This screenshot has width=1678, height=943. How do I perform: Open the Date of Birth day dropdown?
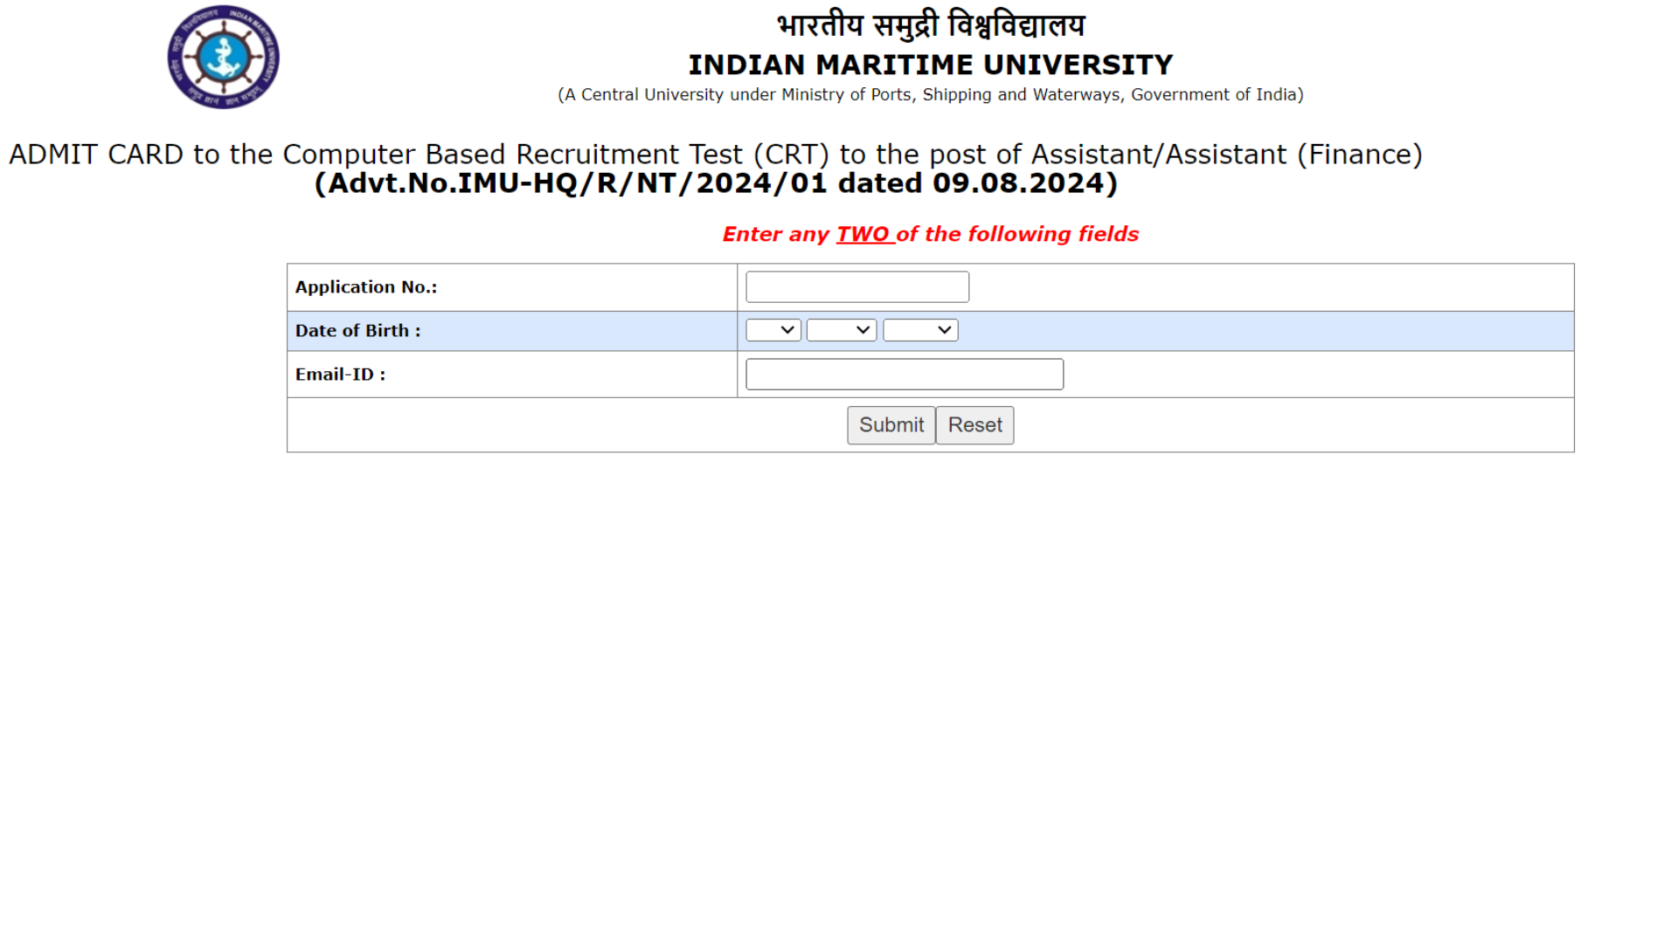click(x=773, y=330)
